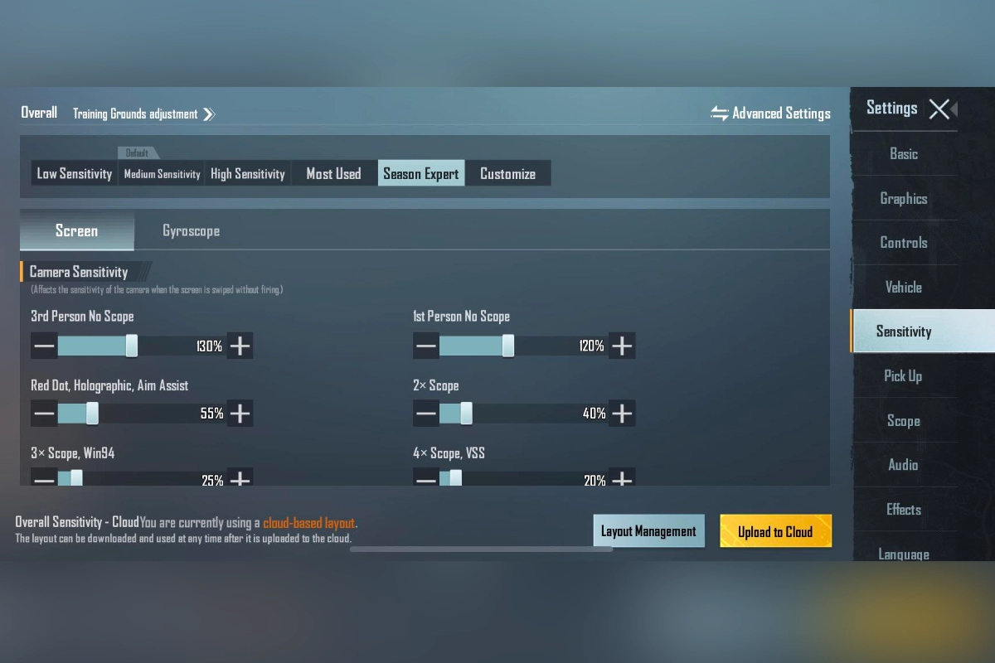The height and width of the screenshot is (663, 995).
Task: Switch to the Gyroscope tab
Action: click(191, 231)
